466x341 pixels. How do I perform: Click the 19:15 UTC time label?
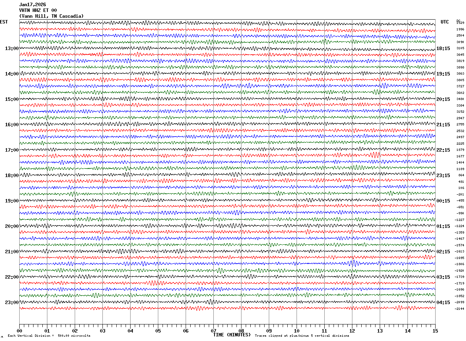tap(443, 74)
